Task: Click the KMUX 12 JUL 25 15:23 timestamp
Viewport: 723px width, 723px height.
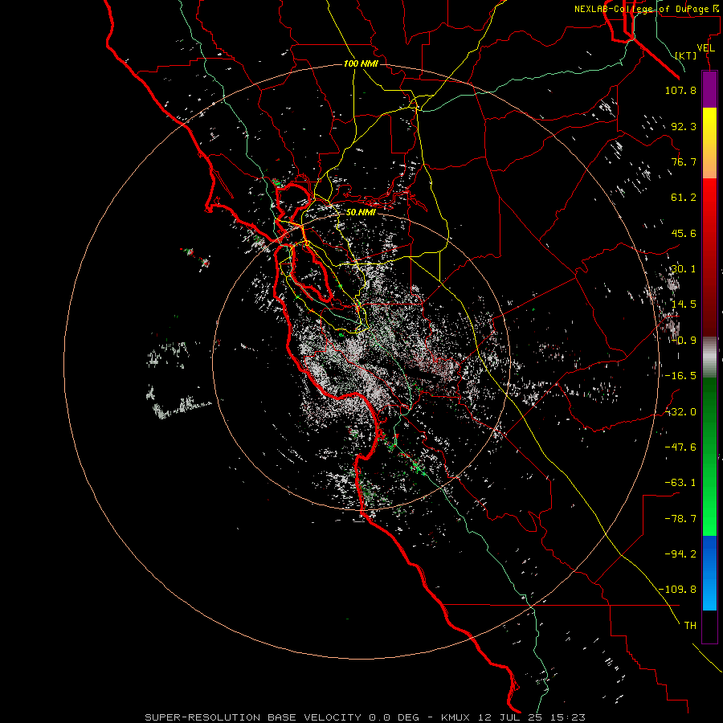Action: (513, 717)
